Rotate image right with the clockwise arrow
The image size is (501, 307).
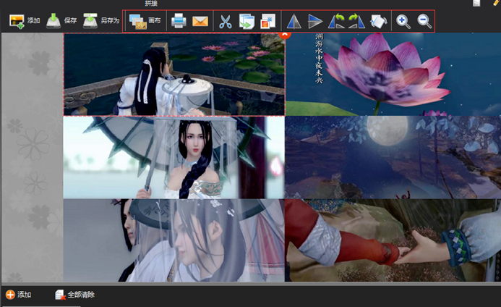356,21
